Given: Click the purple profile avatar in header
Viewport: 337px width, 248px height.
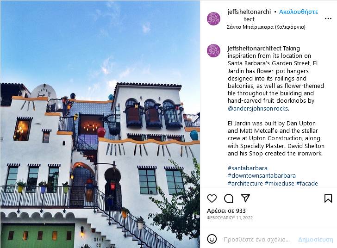Looking at the screenshot, I should point(213,19).
